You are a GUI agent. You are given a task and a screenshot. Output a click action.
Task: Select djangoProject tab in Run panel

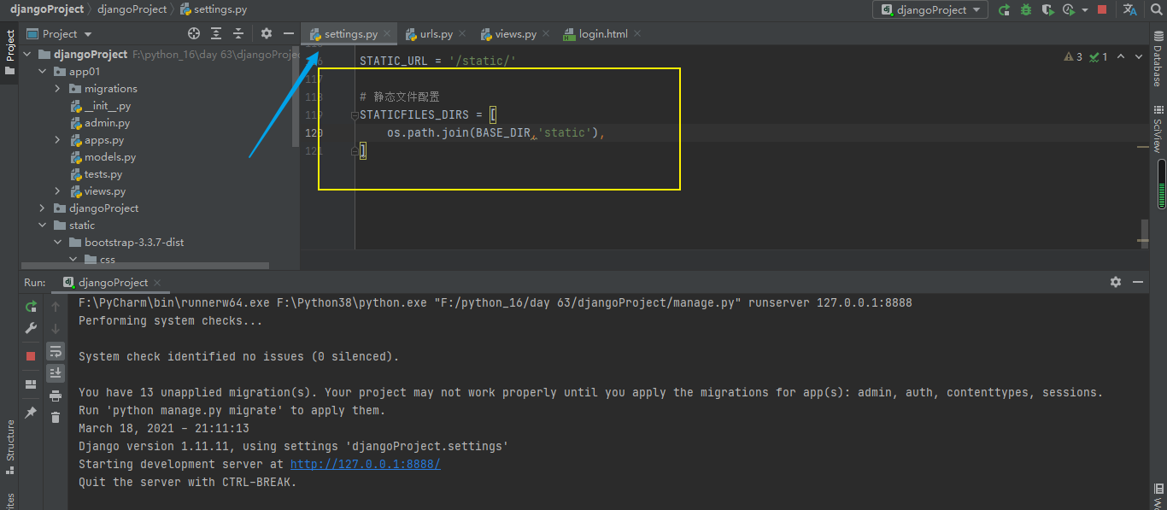[x=113, y=282]
